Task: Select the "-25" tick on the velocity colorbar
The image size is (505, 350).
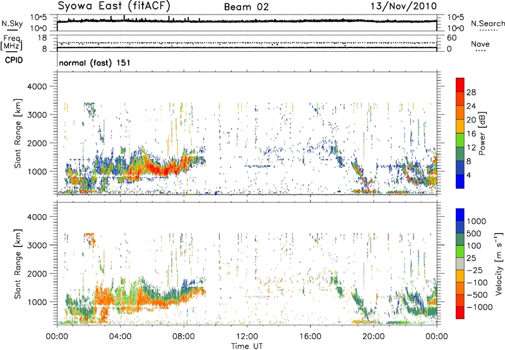Action: (x=474, y=270)
